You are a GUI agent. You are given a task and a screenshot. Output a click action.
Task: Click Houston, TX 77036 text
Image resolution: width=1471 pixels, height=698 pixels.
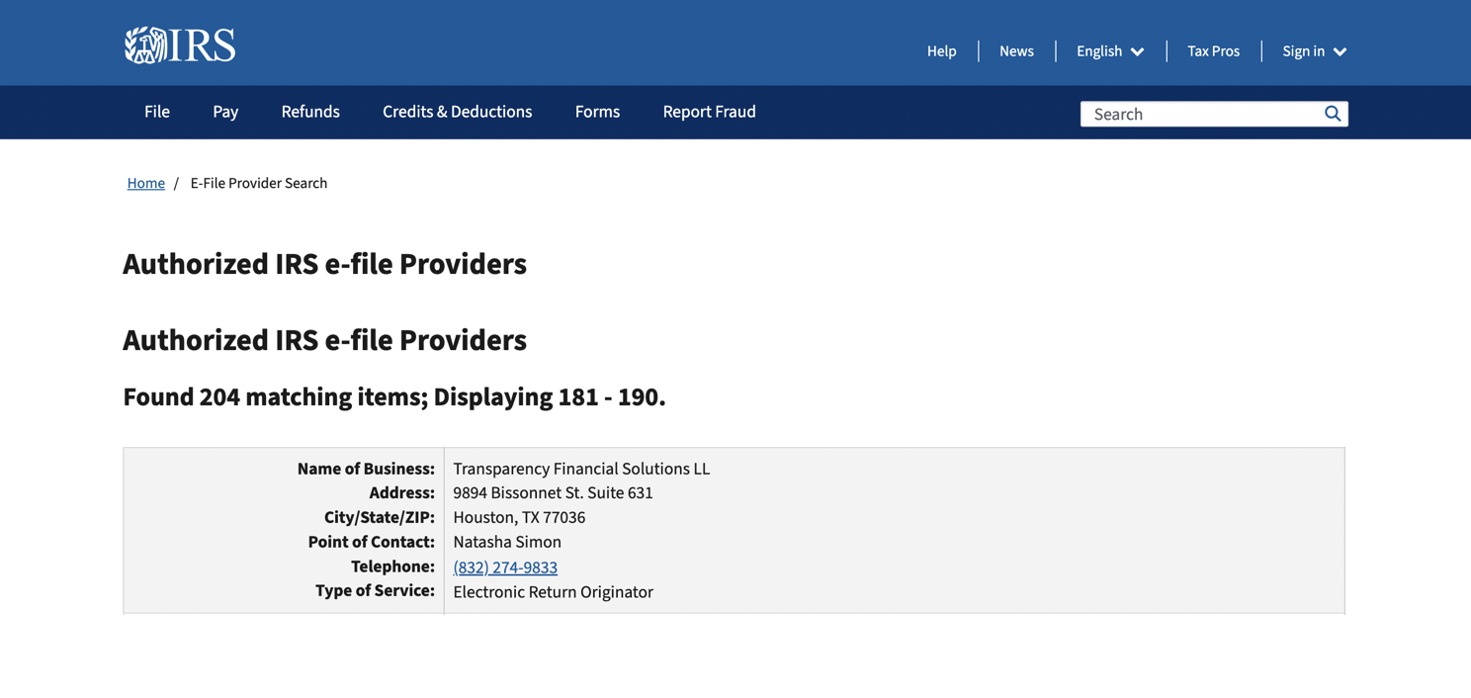point(519,517)
